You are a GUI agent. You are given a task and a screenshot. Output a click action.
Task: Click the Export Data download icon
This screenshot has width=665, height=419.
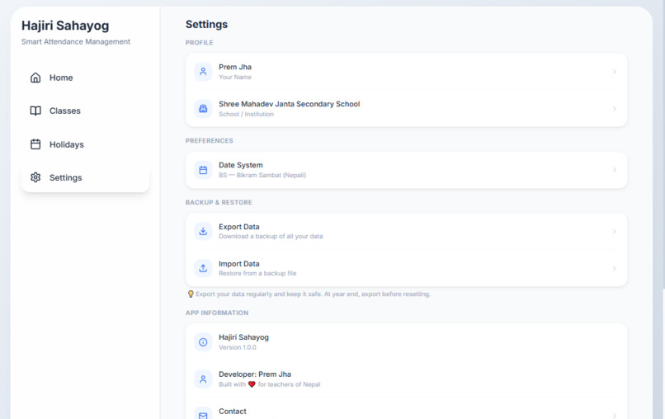click(x=203, y=231)
